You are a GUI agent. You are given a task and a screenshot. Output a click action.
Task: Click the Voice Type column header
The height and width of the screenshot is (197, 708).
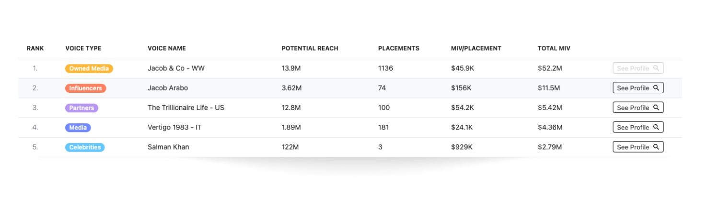pos(83,48)
